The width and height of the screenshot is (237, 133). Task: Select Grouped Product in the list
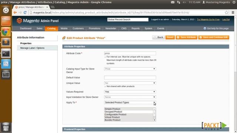pyautogui.click(x=128, y=112)
